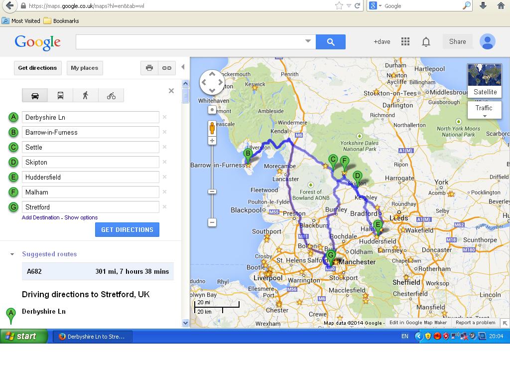The width and height of the screenshot is (510, 383).
Task: Collapse the side panel arrow
Action: pyautogui.click(x=183, y=67)
